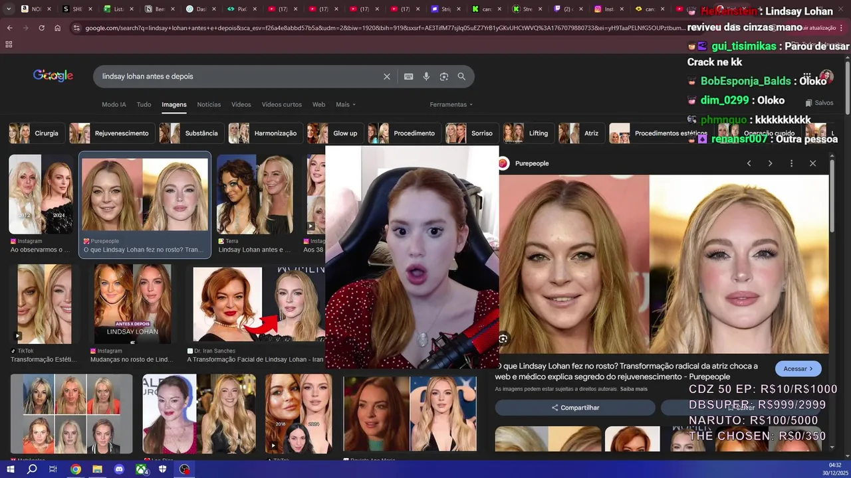Open Discord from the taskbar

pyautogui.click(x=119, y=469)
